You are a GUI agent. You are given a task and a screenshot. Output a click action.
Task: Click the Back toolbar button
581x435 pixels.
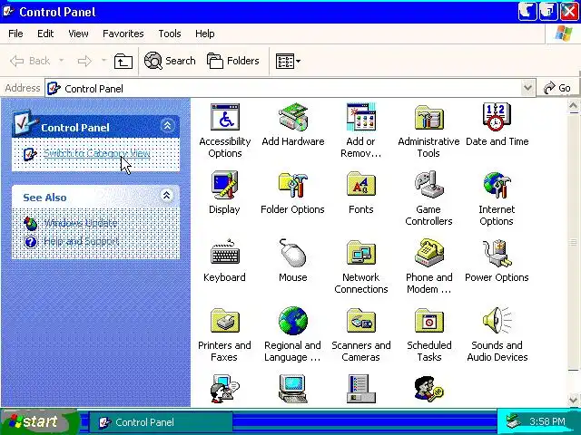[x=30, y=61]
